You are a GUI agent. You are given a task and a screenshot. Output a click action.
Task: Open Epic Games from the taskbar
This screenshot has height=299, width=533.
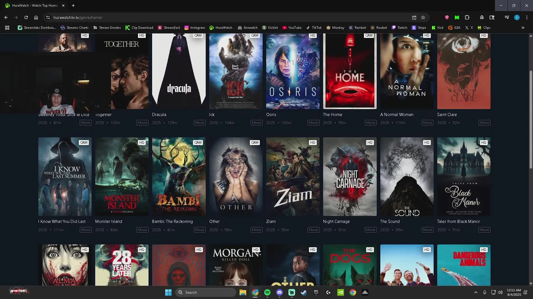tap(316, 292)
